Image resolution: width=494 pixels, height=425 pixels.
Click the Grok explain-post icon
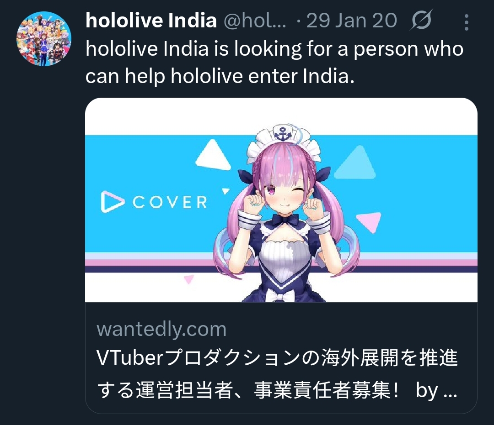(x=421, y=21)
